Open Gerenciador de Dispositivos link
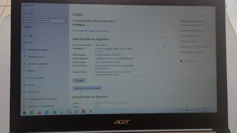The height and width of the screenshot is (133, 237). coord(191,30)
